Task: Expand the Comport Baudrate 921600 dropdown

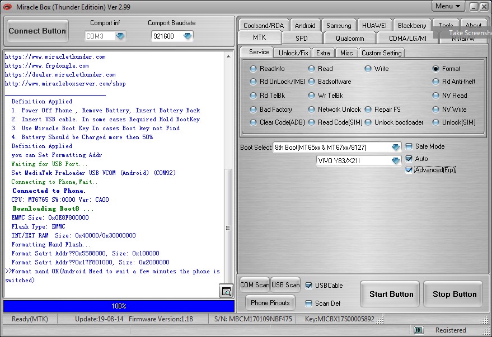Action: click(188, 36)
